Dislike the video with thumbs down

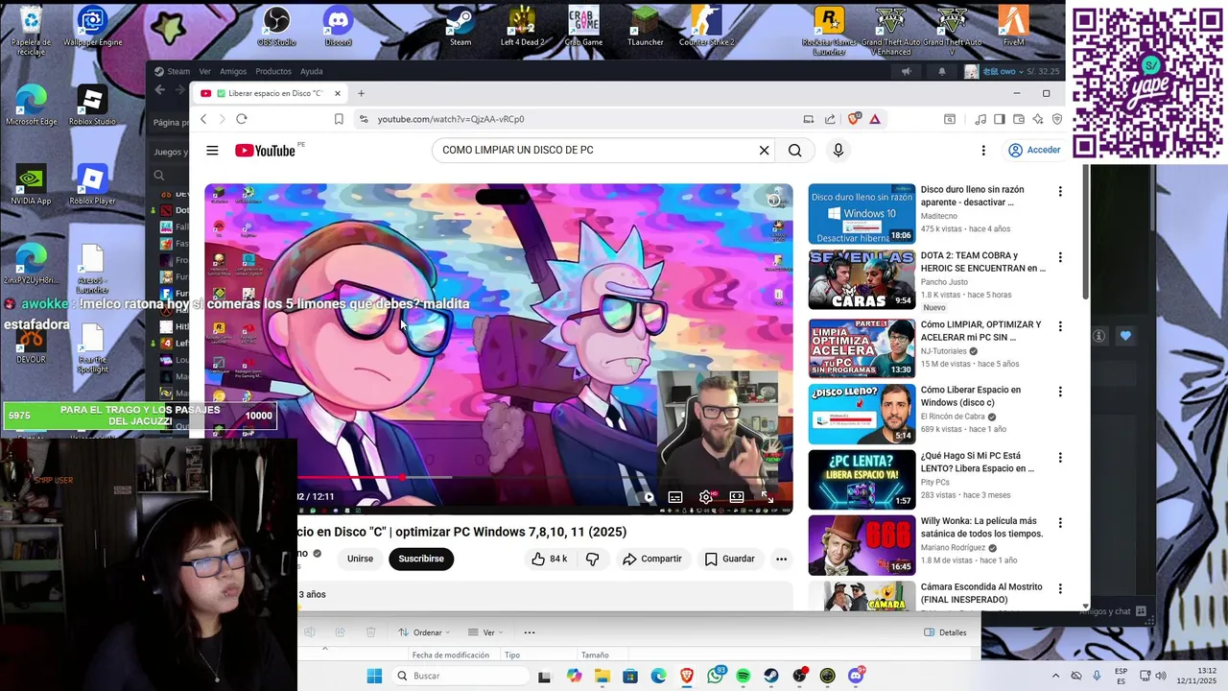593,559
